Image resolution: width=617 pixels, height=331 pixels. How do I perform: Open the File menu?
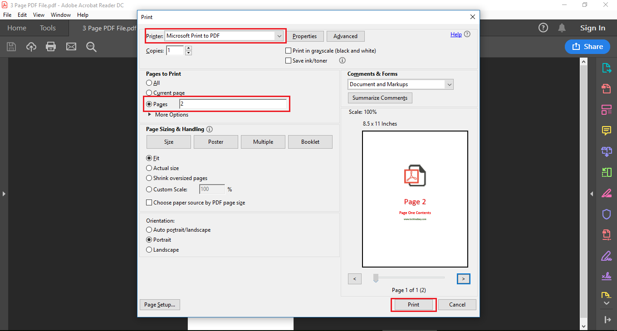(x=7, y=15)
